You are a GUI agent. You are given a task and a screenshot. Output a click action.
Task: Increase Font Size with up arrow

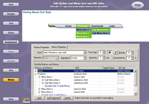tap(104, 52)
